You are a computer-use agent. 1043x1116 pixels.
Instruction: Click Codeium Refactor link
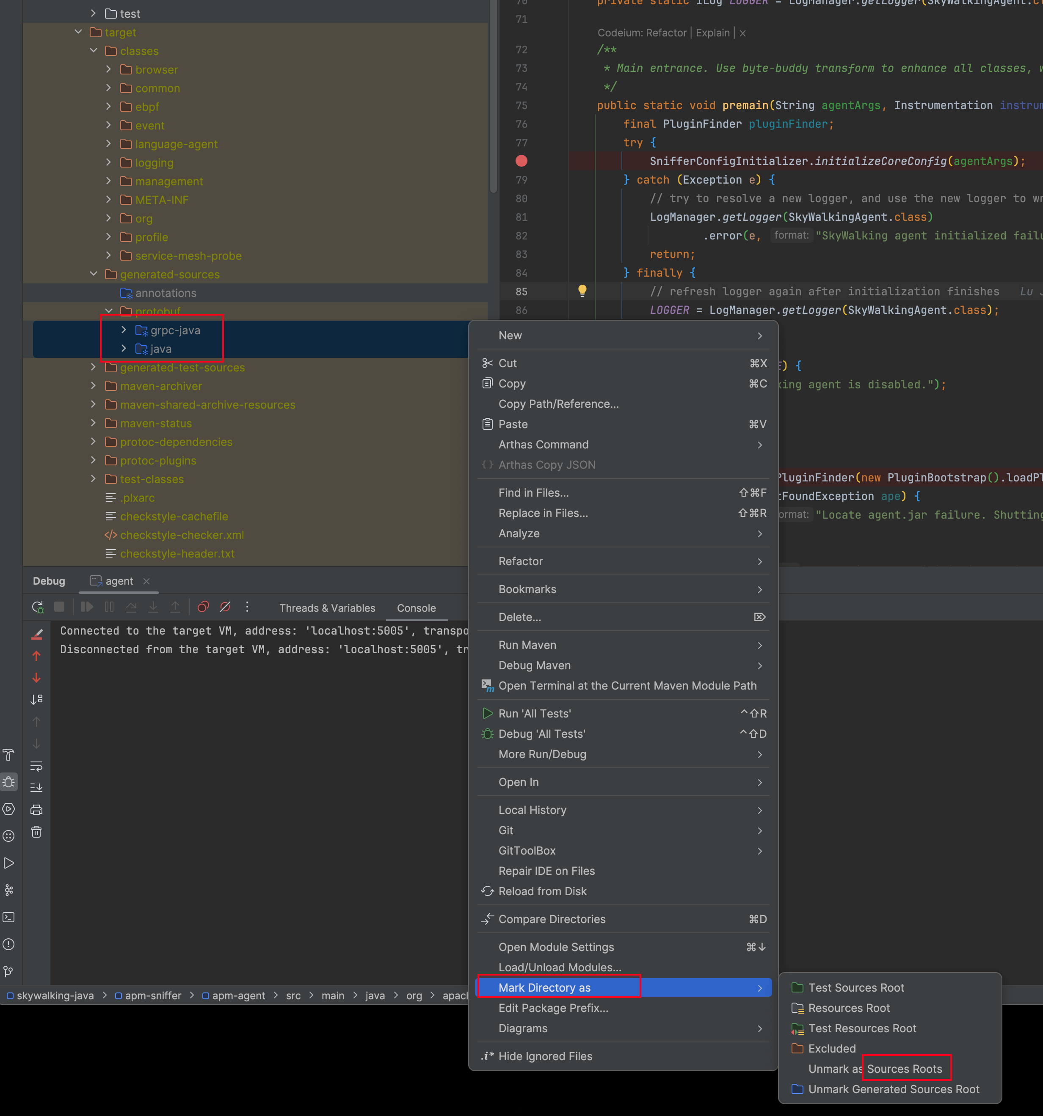[665, 33]
